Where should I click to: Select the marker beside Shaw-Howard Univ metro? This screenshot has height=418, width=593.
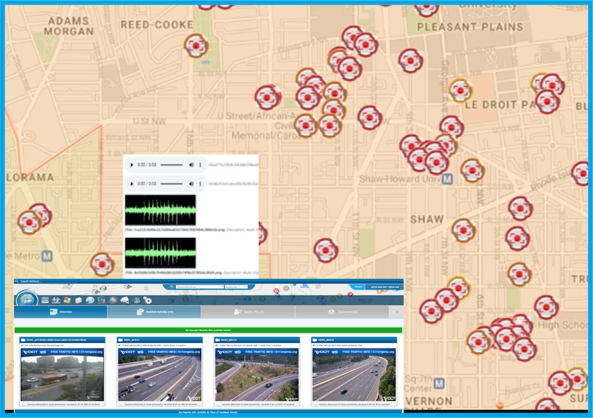coord(472,171)
